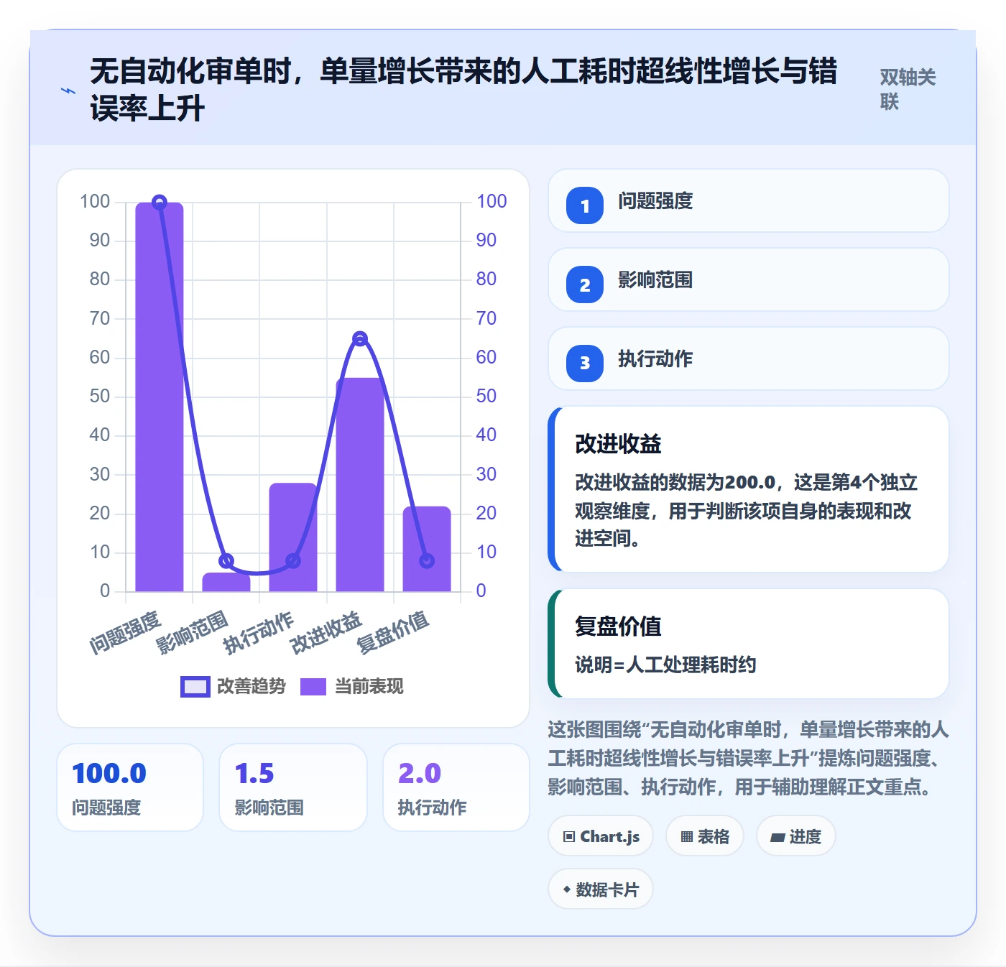This screenshot has height=967, width=1006.
Task: Select the 问题强度 list item
Action: coord(749,200)
